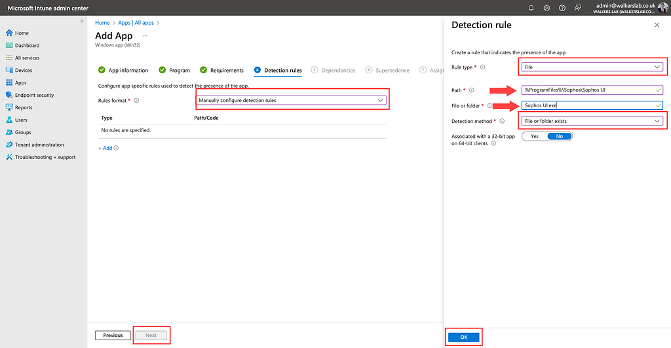Open the Detection method dropdown
The image size is (671, 348).
(592, 121)
